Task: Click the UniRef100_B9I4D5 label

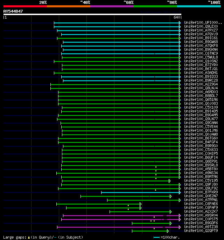Action: [x=201, y=111]
